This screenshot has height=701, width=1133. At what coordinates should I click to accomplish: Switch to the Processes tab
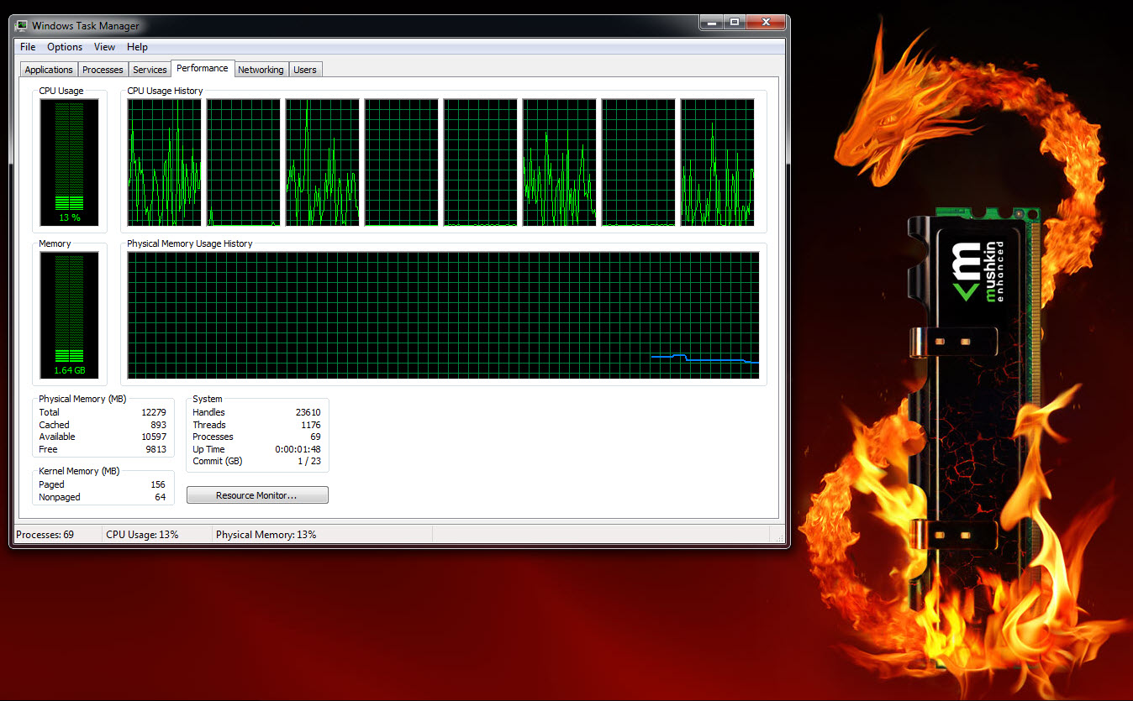[x=103, y=70]
